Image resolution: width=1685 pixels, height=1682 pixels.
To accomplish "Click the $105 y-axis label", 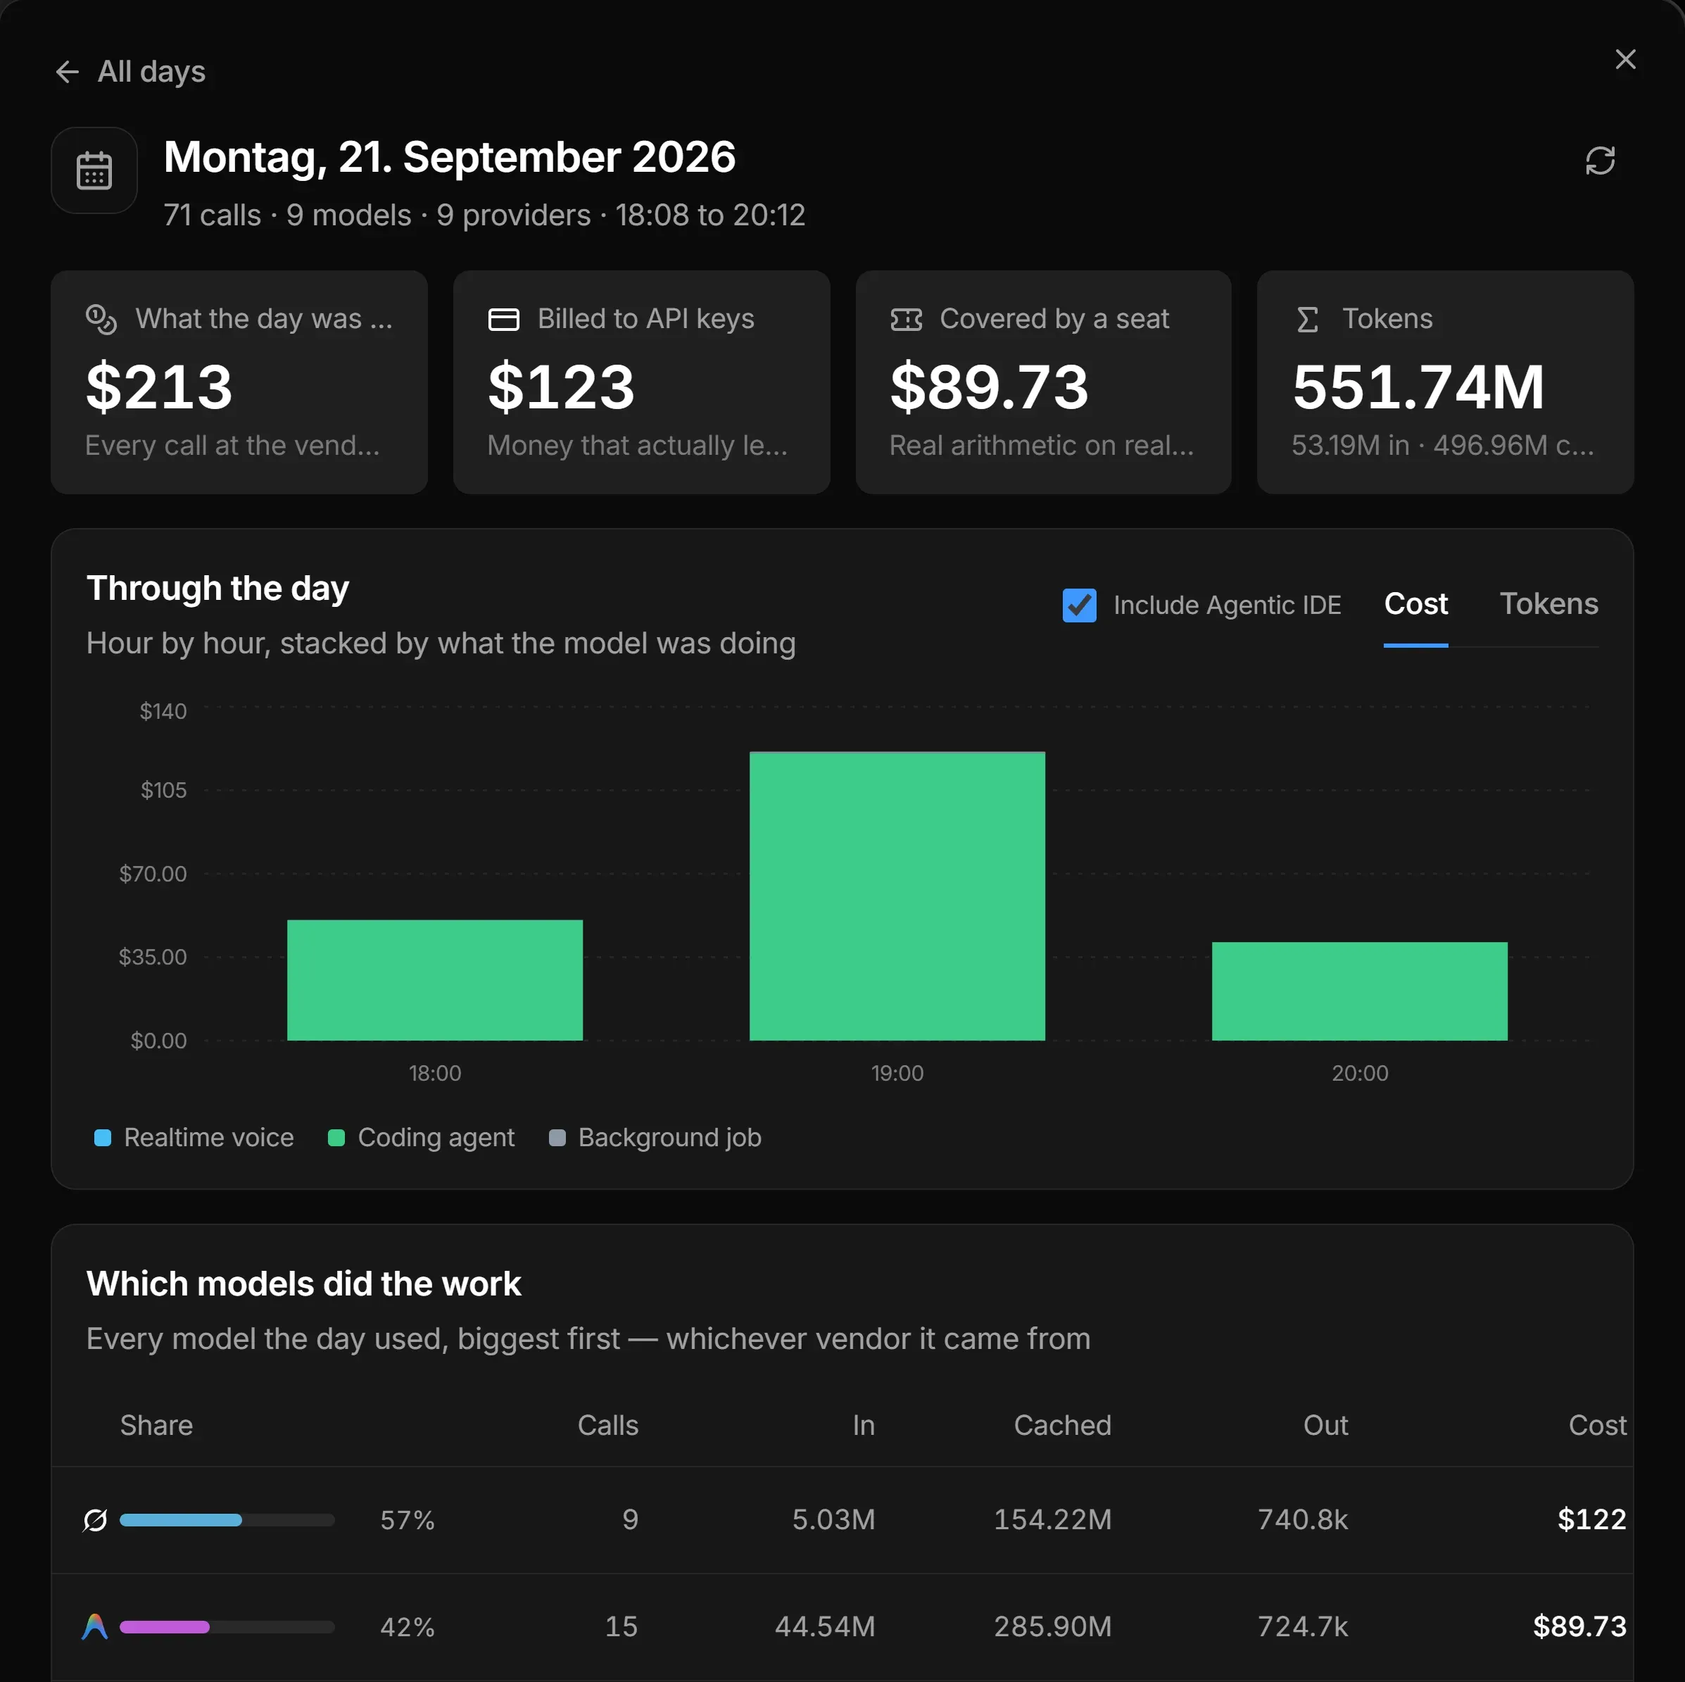I will coord(163,791).
